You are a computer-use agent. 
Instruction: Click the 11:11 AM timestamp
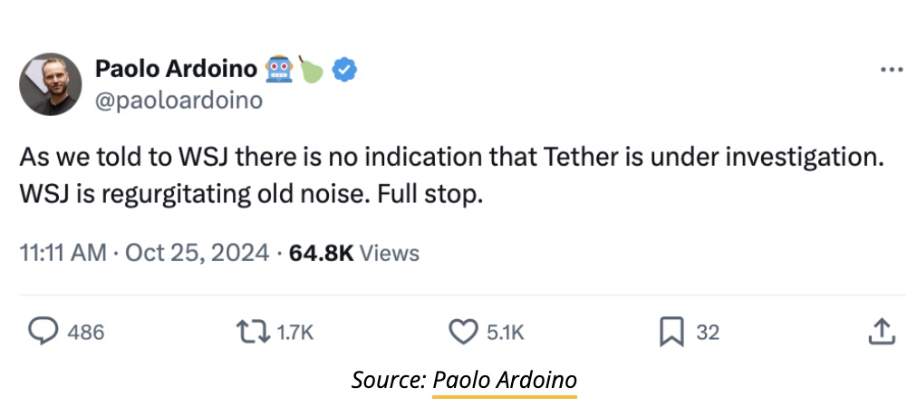click(x=63, y=253)
